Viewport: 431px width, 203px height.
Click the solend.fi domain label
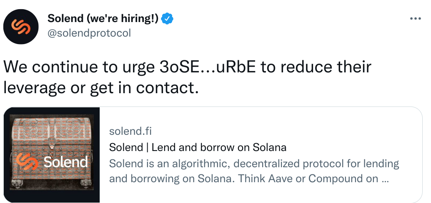(130, 132)
